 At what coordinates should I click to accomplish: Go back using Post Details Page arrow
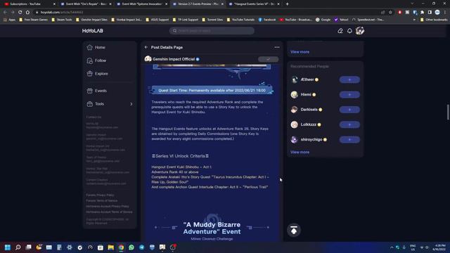[x=146, y=47]
